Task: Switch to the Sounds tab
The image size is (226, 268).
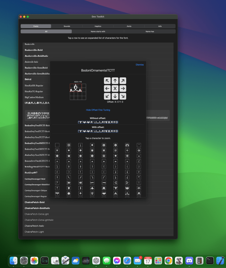Action: point(67,26)
